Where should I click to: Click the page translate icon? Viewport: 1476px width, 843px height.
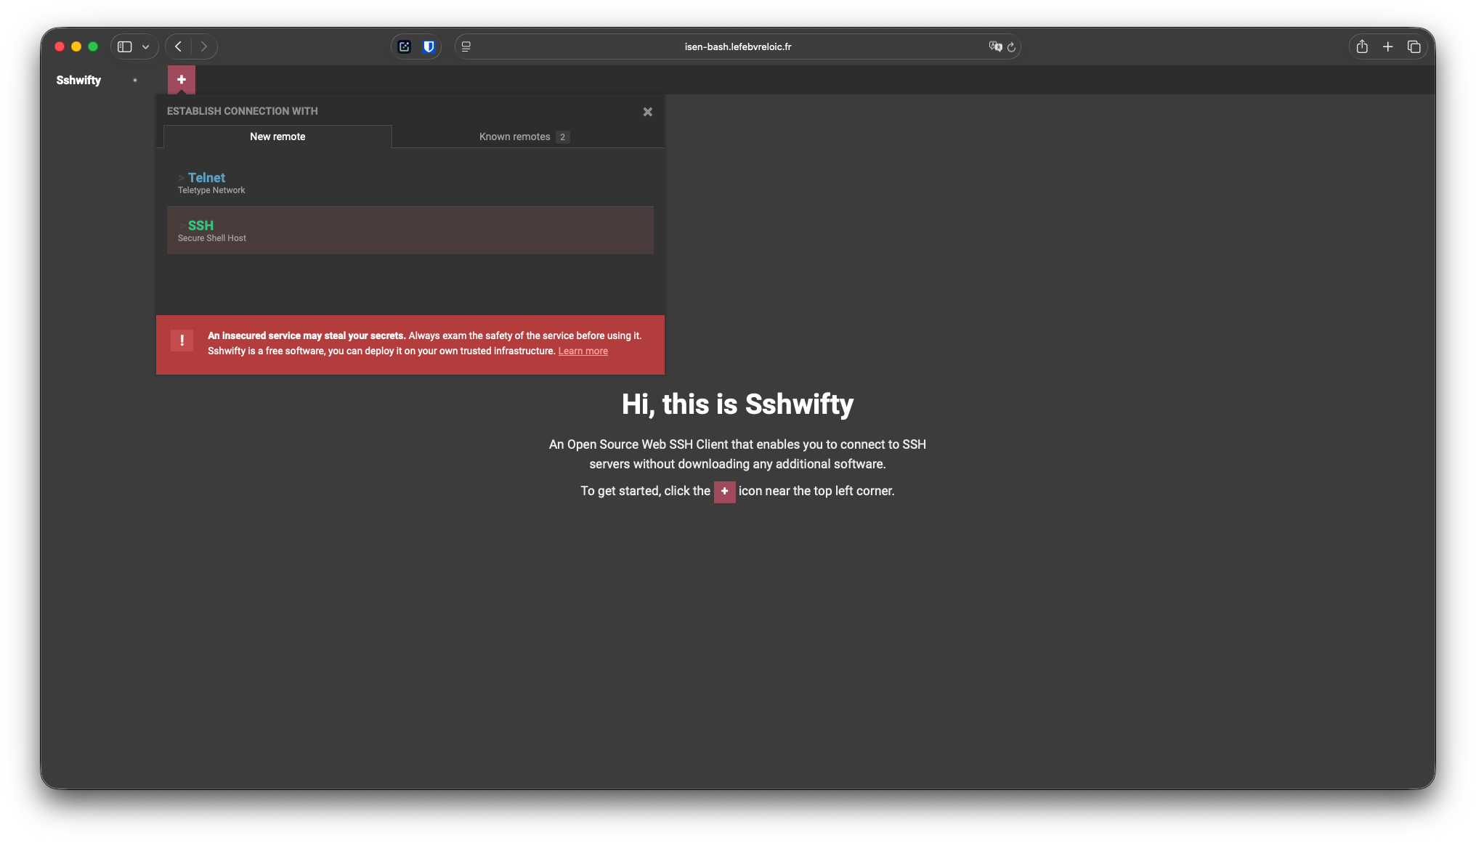[994, 46]
